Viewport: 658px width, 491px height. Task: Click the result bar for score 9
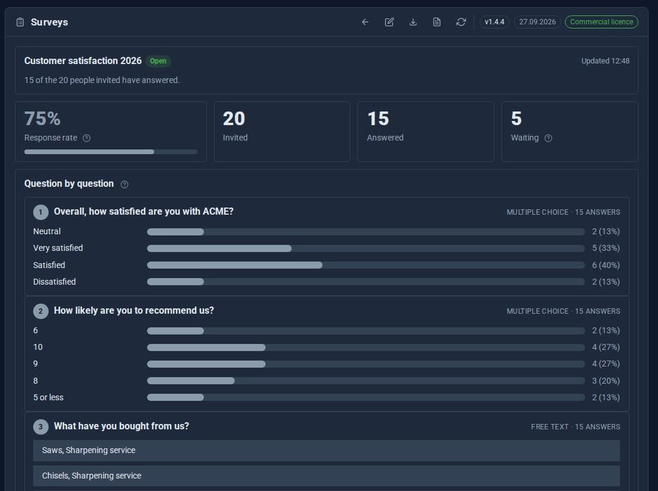366,364
